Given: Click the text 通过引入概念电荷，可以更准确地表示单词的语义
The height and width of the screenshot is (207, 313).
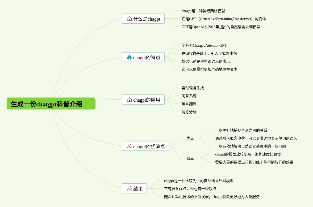Looking at the screenshot, I should [256, 138].
